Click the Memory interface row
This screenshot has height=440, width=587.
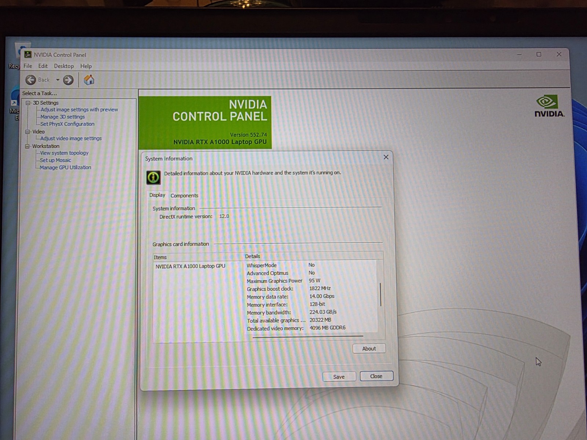pos(286,305)
